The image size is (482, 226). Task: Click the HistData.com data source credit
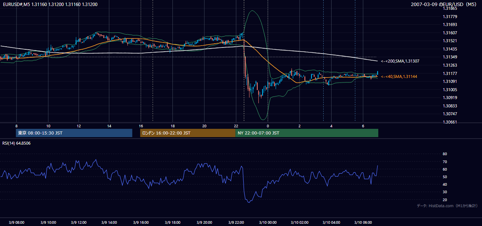[447, 206]
